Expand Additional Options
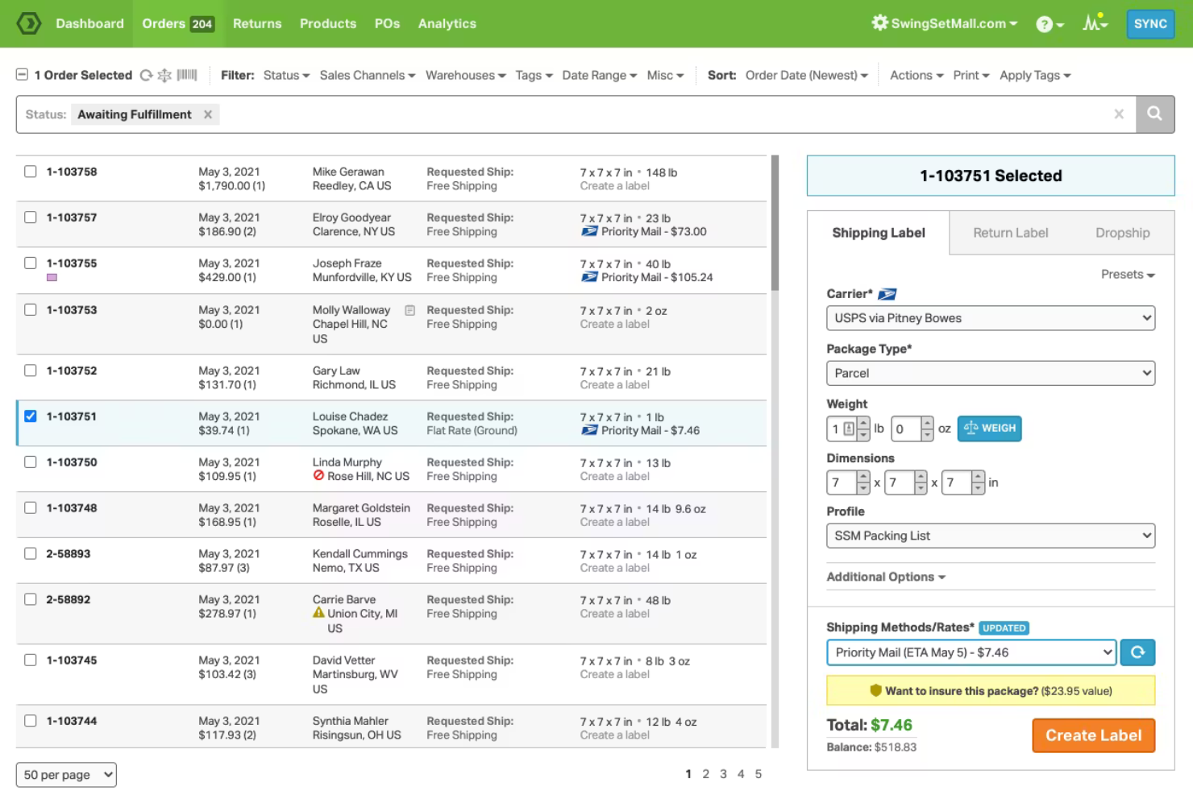Screen dimensions: 1193x795 (885, 577)
